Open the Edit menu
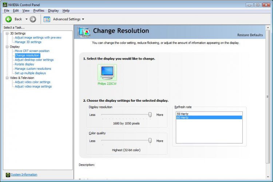 16,11
